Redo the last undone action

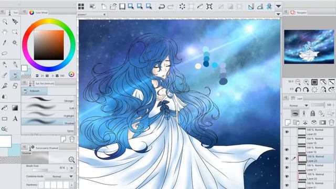pyautogui.click(x=171, y=7)
